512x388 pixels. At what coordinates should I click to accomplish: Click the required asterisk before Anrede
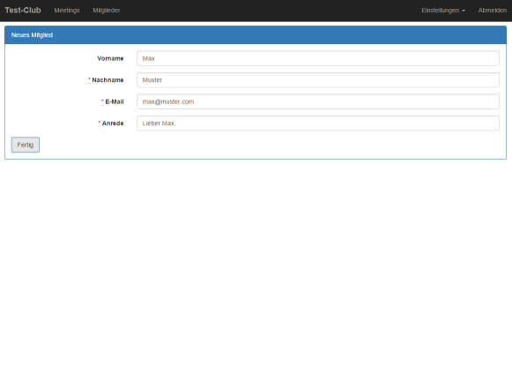100,123
